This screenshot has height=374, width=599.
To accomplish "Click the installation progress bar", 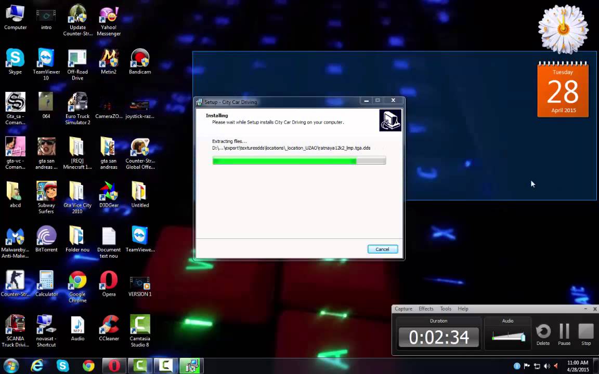I will coord(299,161).
